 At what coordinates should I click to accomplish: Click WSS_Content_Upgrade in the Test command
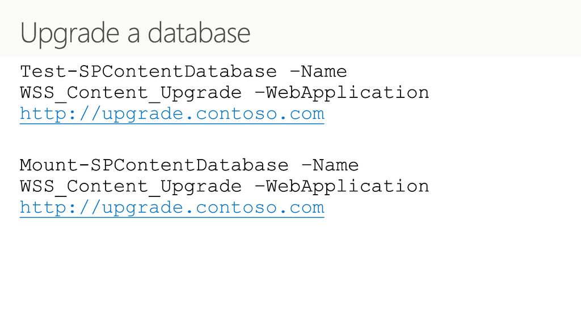pos(131,93)
